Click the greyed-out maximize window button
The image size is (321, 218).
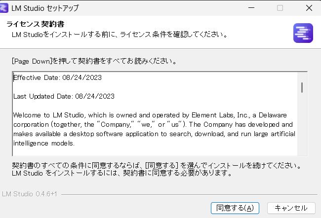click(280, 8)
